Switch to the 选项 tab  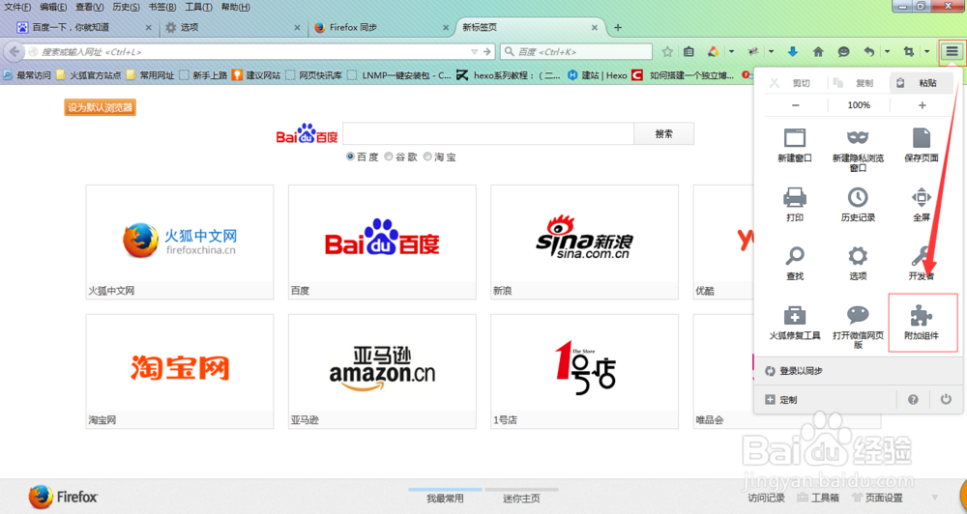coord(233,27)
